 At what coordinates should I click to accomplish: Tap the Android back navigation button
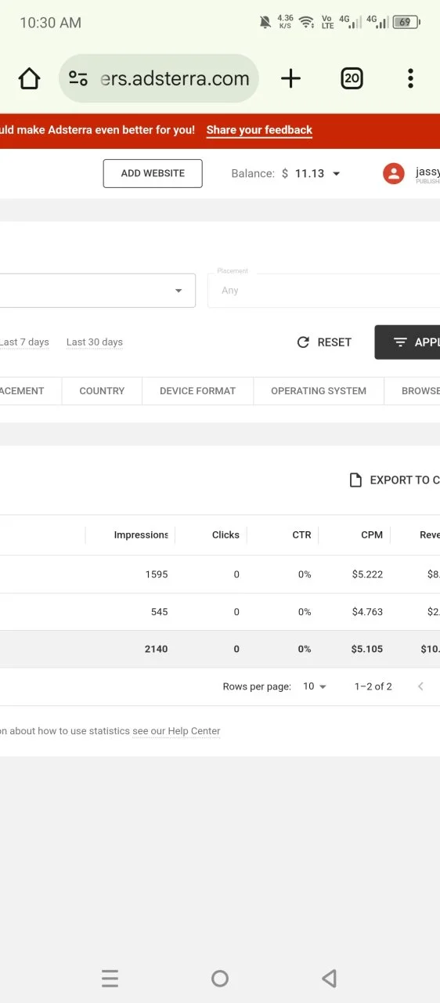330,978
